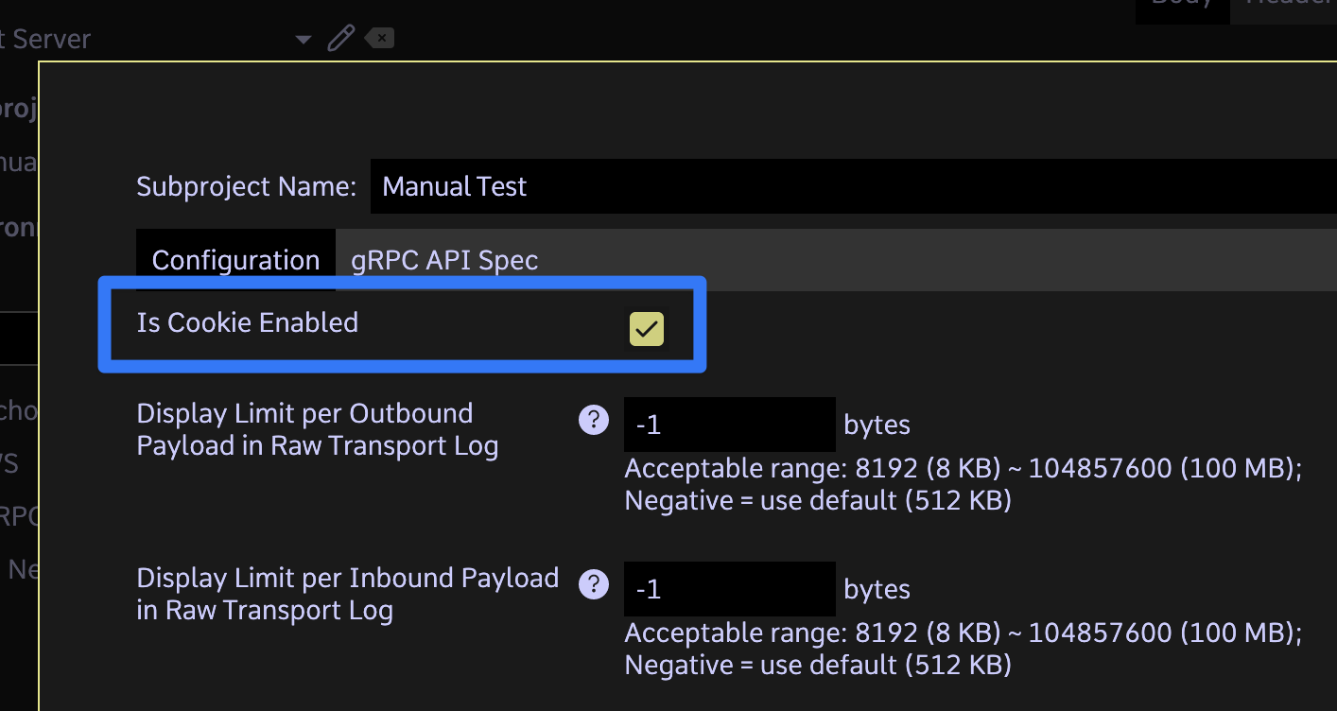
Task: Switch to the Configuration tab
Action: coord(235,260)
